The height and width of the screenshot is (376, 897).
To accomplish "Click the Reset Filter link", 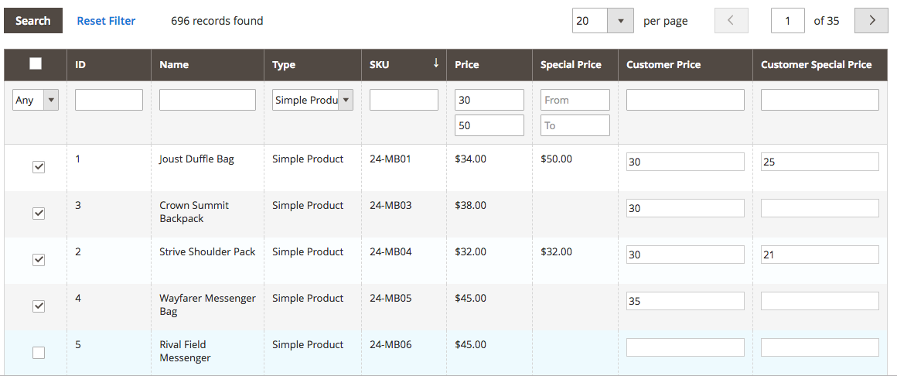I will tap(107, 21).
